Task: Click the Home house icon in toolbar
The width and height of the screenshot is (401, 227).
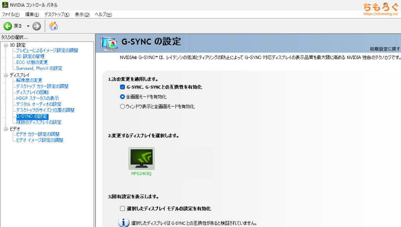Action: pos(53,26)
